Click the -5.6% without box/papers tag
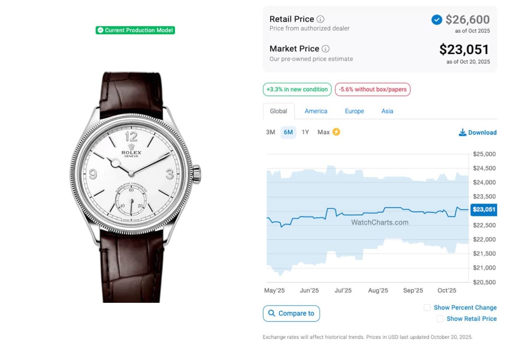This screenshot has height=347, width=525. pyautogui.click(x=373, y=90)
